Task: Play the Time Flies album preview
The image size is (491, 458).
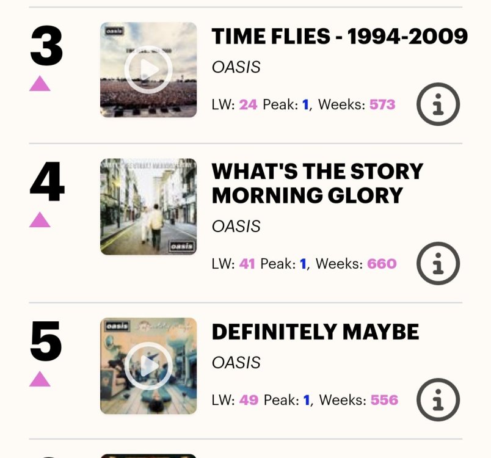Action: pyautogui.click(x=148, y=70)
